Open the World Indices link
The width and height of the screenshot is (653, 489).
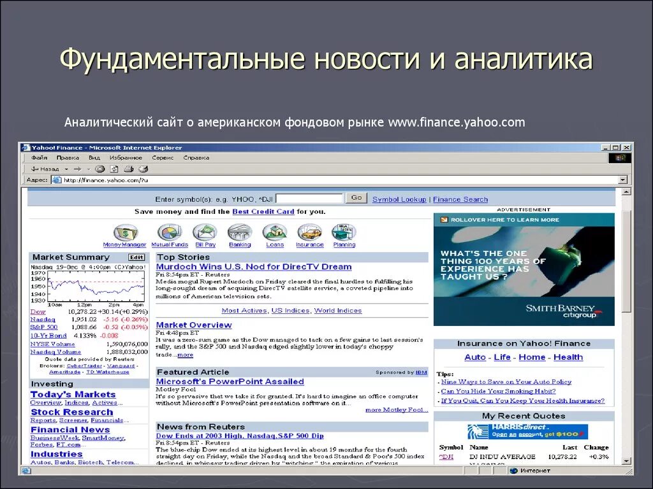(338, 311)
